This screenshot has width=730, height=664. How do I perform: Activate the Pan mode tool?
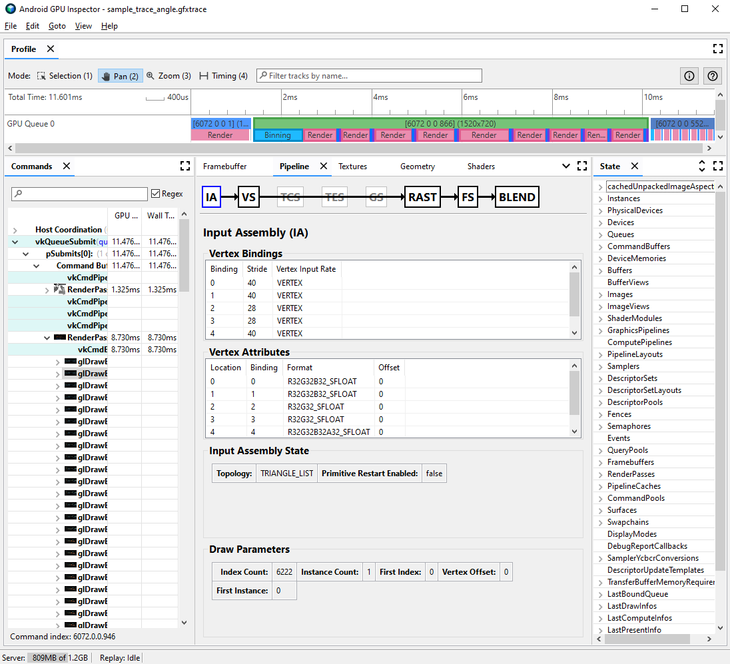tap(120, 75)
